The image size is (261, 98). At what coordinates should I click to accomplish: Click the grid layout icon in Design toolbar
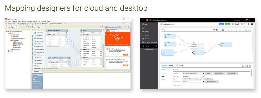coord(223,30)
